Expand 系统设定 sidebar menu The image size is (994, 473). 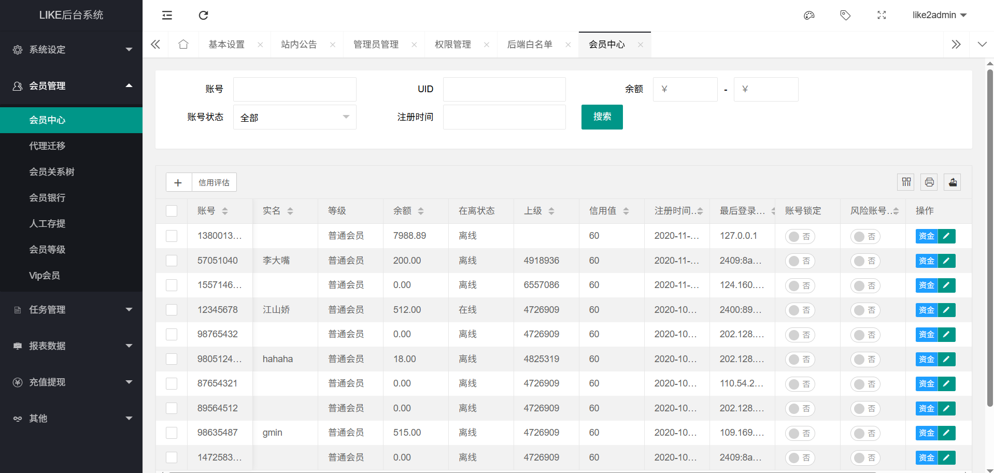click(x=71, y=49)
